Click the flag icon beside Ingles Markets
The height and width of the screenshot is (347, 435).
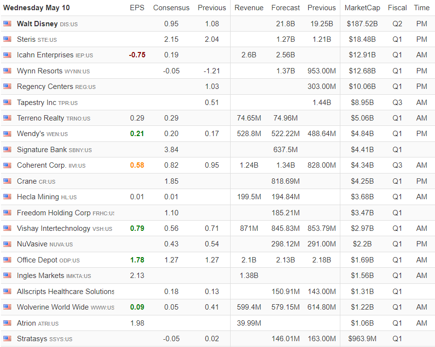7,276
